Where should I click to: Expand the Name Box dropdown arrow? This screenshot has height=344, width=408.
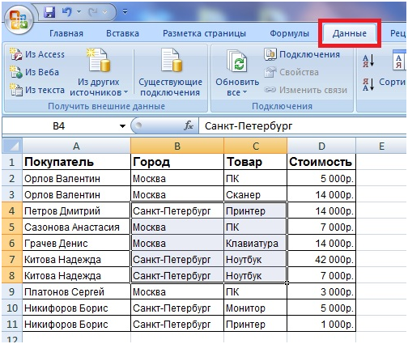122,126
